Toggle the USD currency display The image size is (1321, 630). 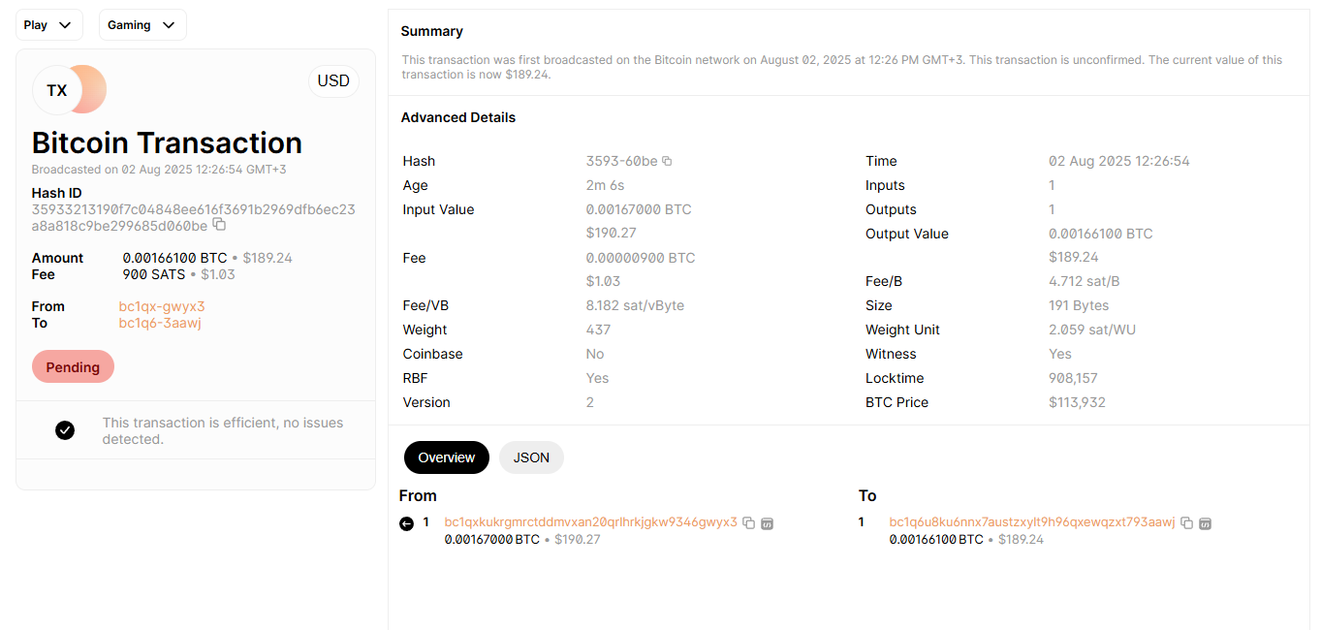point(333,81)
